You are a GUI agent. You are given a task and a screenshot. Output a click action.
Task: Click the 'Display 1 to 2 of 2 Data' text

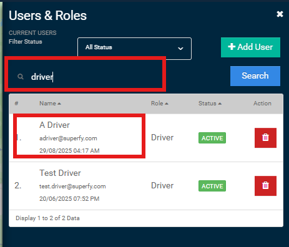click(47, 218)
